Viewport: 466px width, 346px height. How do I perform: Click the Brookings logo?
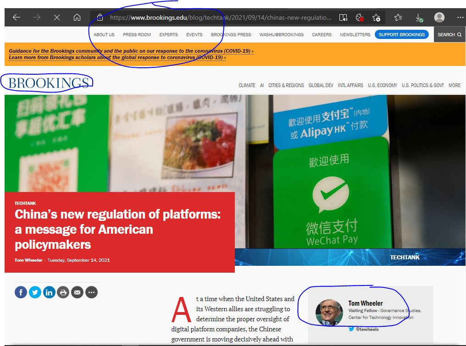pyautogui.click(x=49, y=83)
